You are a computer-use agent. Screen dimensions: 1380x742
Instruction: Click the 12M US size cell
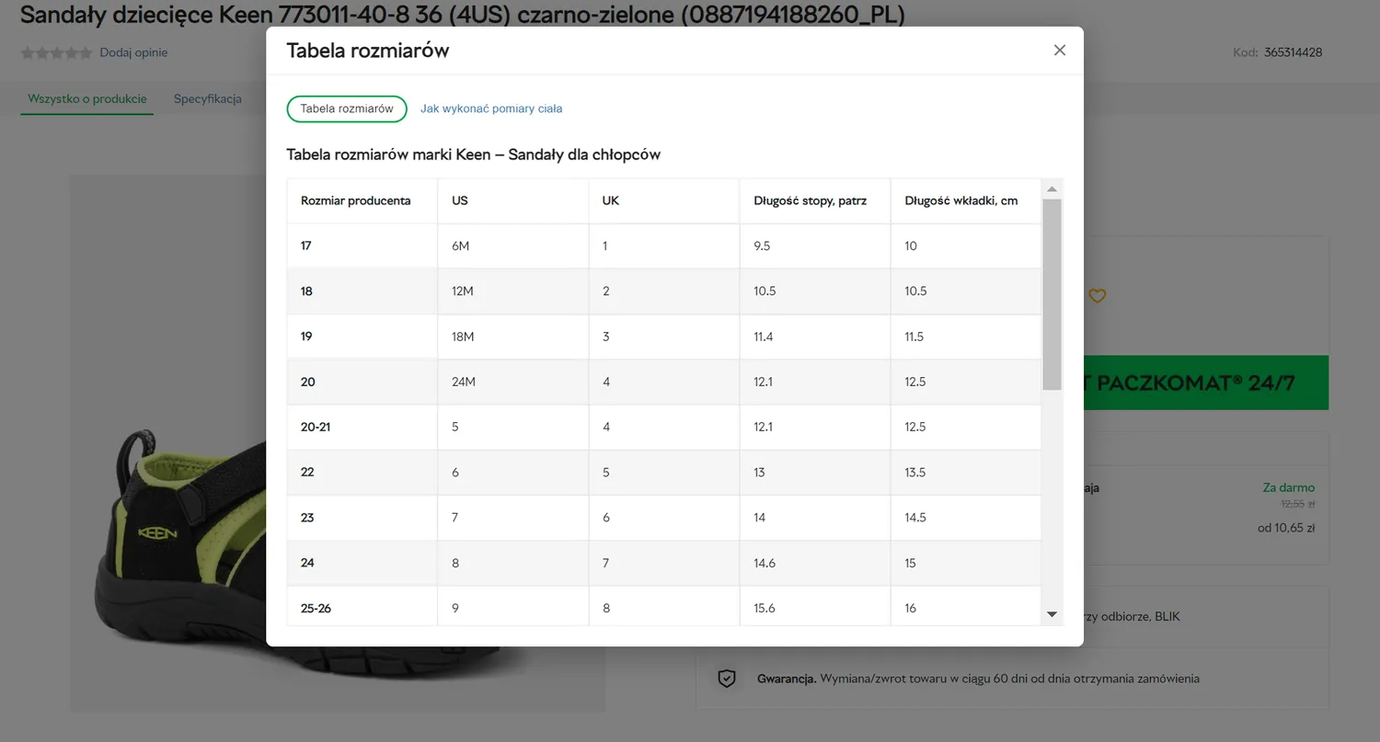tap(463, 291)
